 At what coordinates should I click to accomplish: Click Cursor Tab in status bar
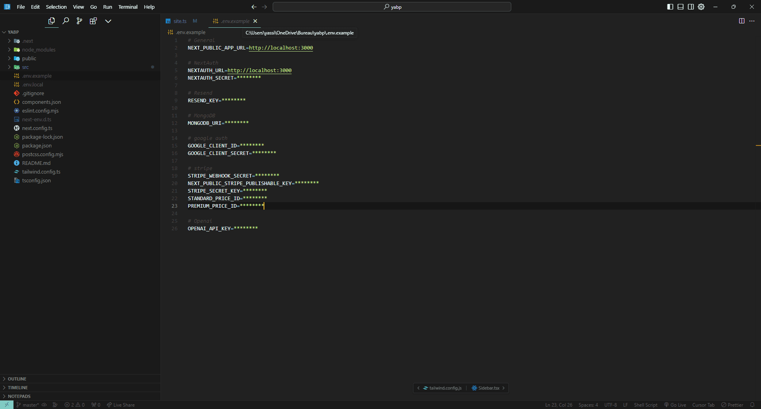click(703, 405)
